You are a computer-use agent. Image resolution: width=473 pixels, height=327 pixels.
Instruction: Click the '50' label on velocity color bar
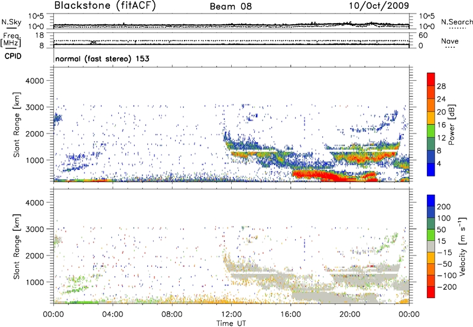[x=441, y=230]
